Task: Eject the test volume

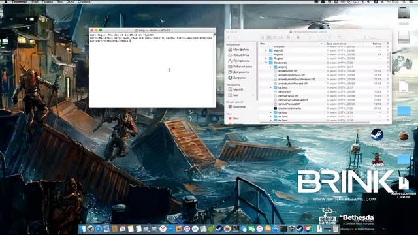Action: pos(253,95)
